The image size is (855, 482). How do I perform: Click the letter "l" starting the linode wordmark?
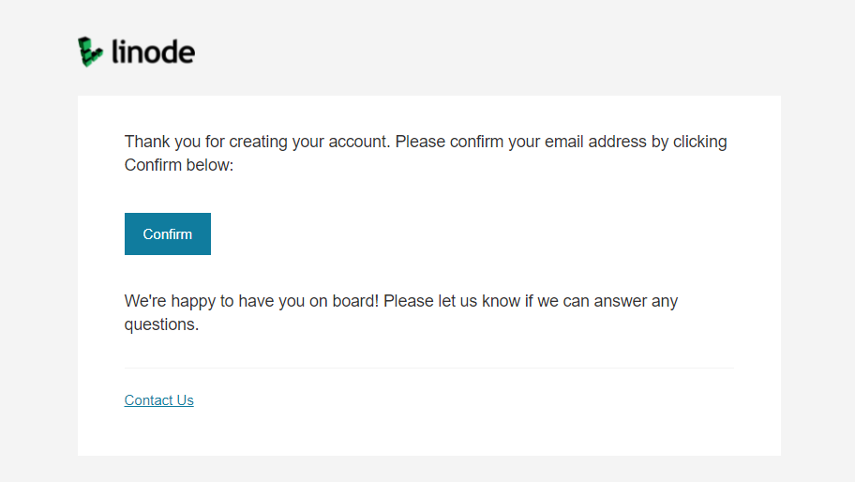[114, 52]
